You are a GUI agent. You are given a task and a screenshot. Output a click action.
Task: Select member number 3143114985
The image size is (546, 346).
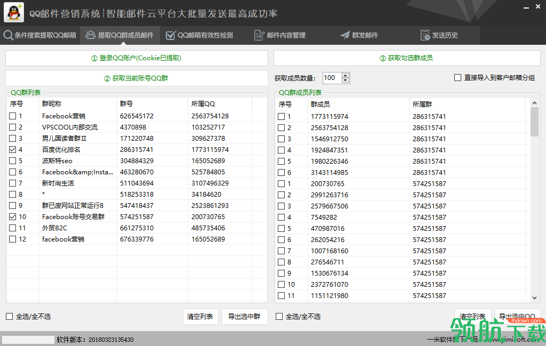330,173
